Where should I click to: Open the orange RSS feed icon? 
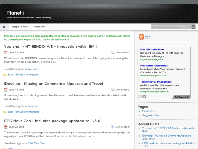pos(141,37)
